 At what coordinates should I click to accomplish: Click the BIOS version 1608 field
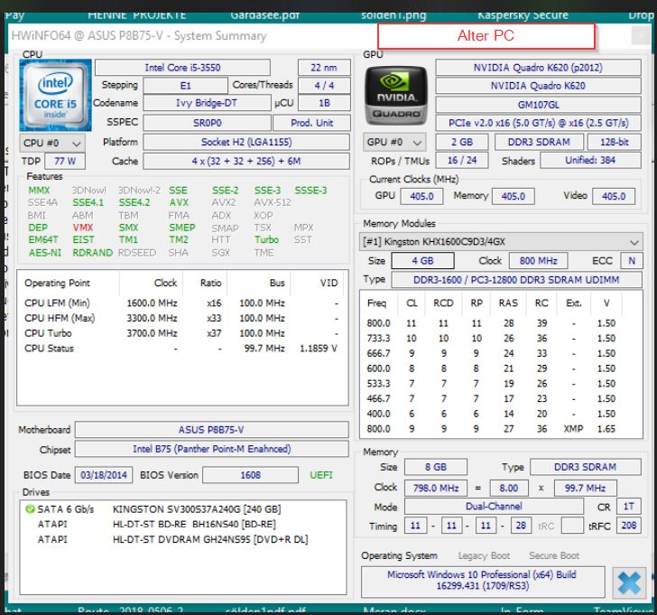coord(250,475)
